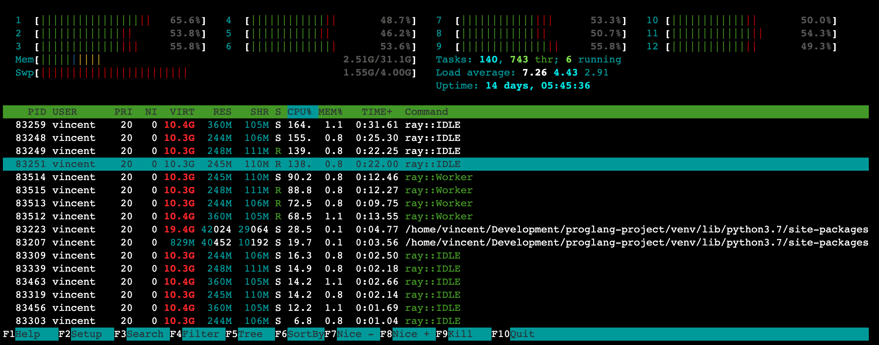Click the 1.55G/4.00G swap value
This screenshot has height=345, width=879.
[377, 73]
